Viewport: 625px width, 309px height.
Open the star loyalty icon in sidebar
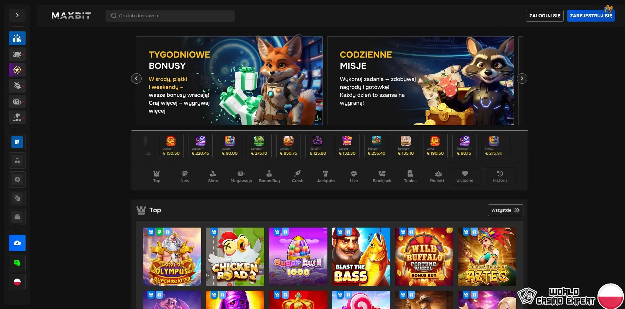point(17,70)
